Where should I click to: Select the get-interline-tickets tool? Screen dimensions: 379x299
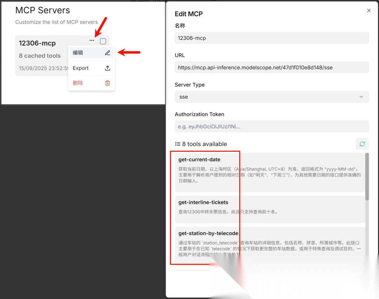click(270, 209)
